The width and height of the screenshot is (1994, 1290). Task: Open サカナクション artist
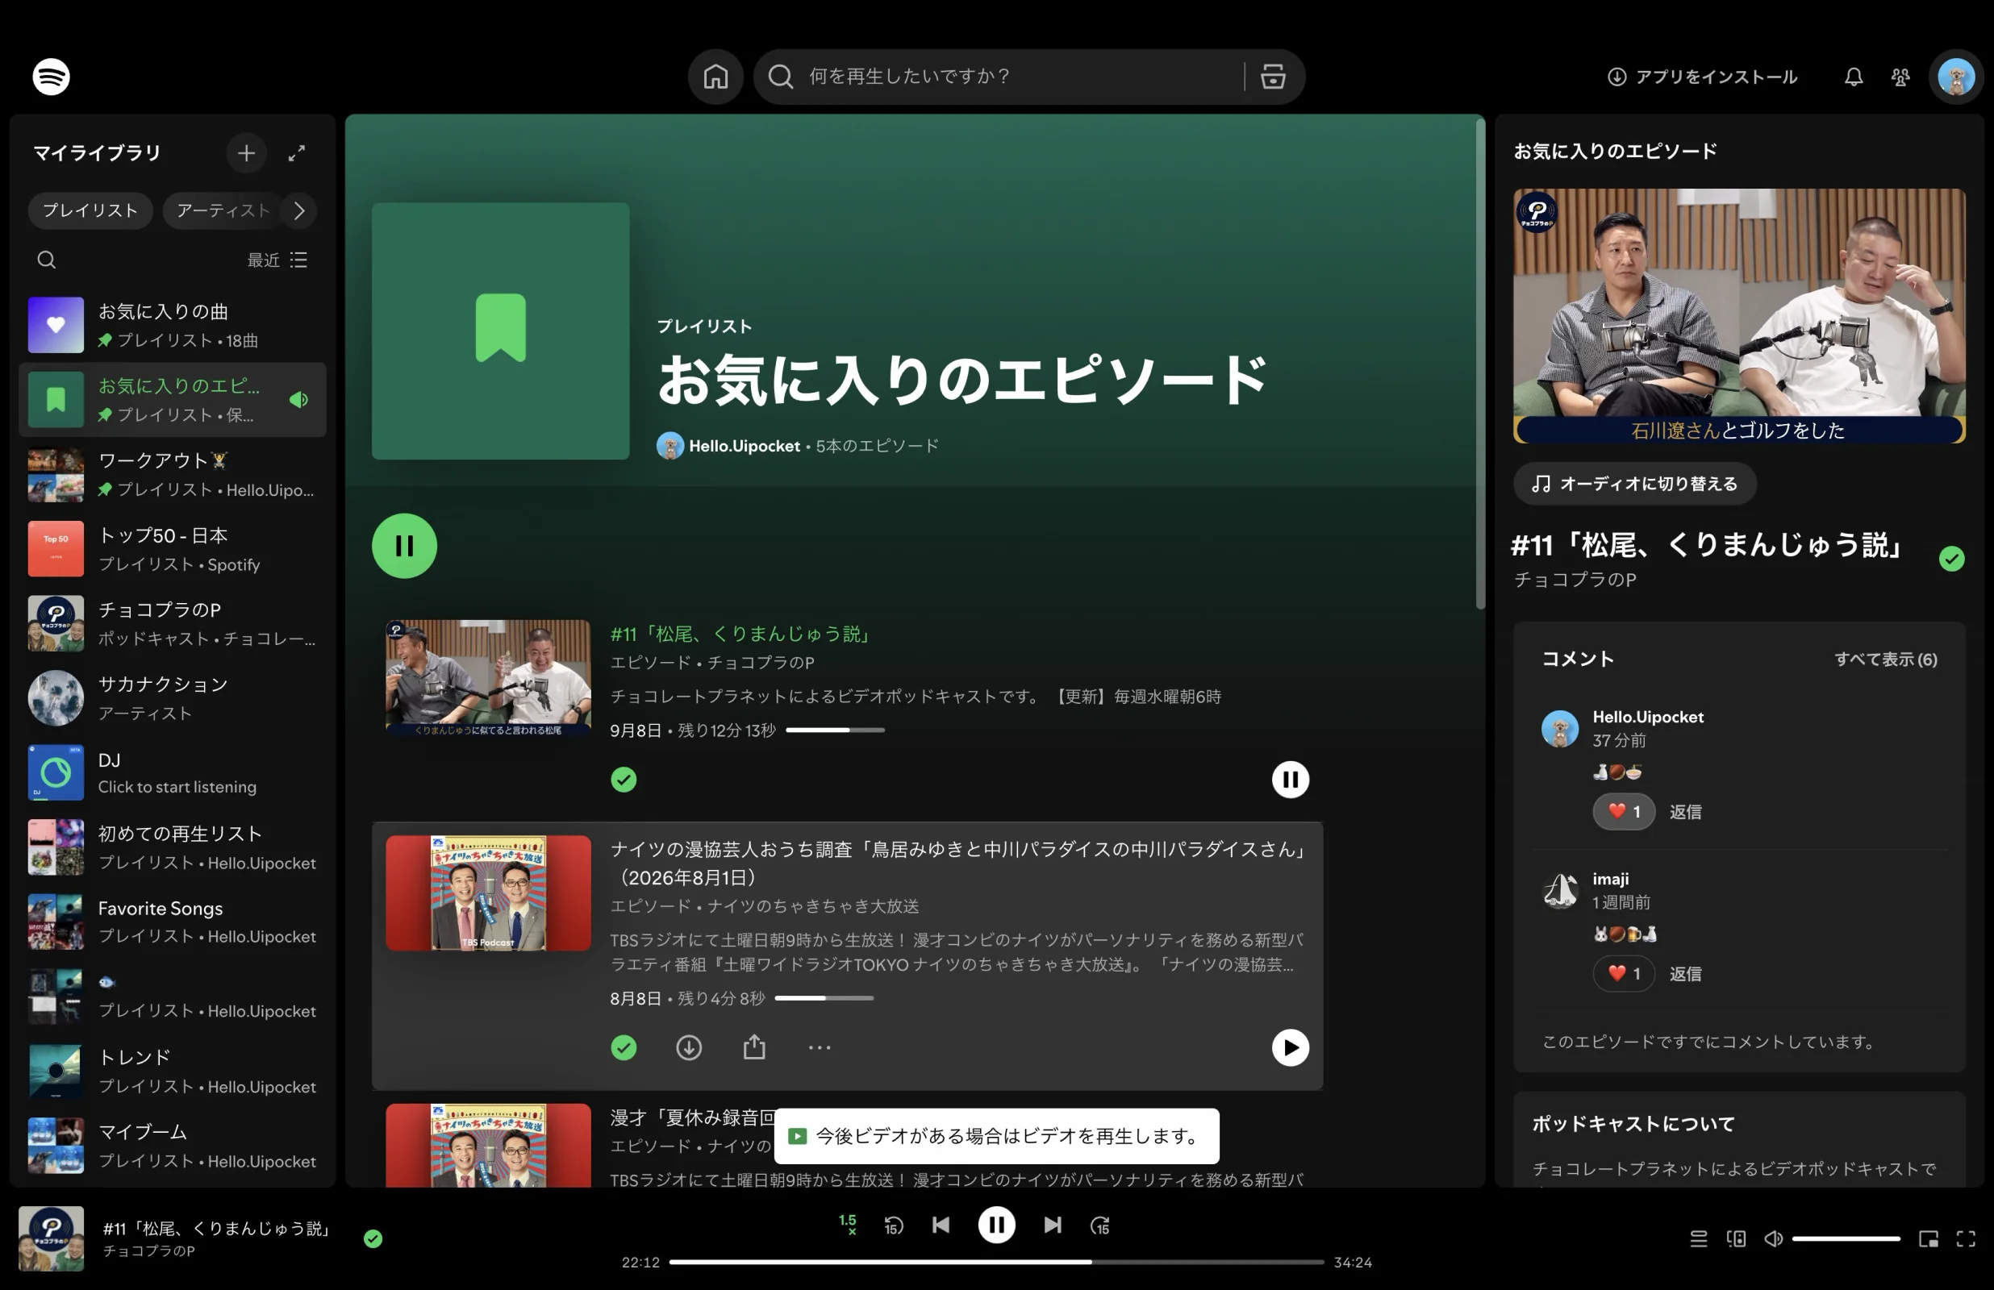tap(172, 697)
